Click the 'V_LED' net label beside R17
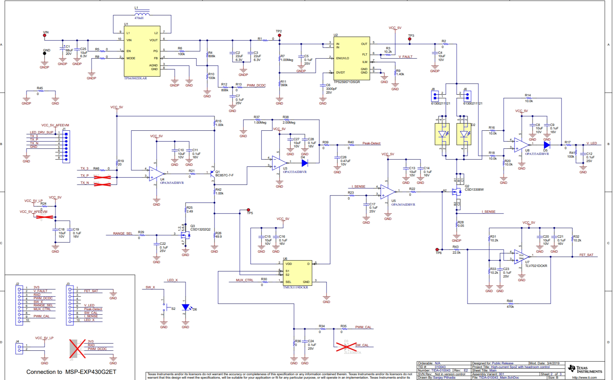Screen dimensions: 616x380 point(591,143)
